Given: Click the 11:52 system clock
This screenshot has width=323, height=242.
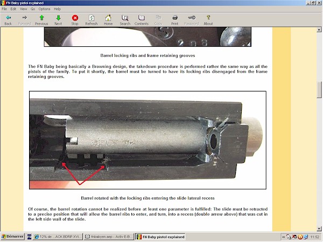Looking at the screenshot, I should point(314,237).
